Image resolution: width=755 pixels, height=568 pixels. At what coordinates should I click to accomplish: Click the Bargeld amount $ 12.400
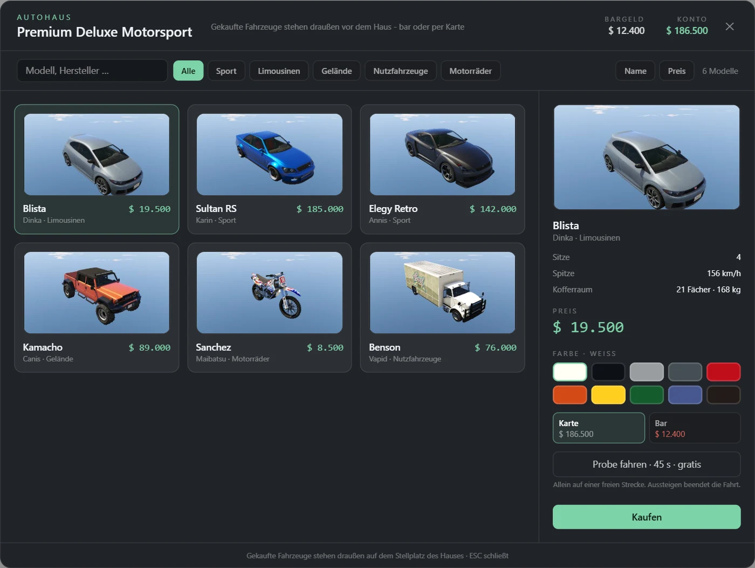point(626,31)
